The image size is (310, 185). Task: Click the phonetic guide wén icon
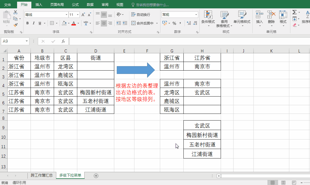(86, 23)
